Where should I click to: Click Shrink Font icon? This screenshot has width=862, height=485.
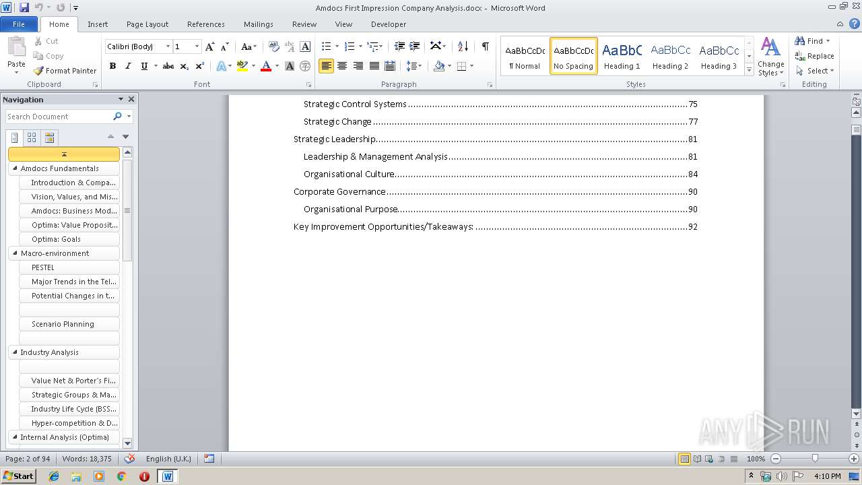(x=225, y=46)
